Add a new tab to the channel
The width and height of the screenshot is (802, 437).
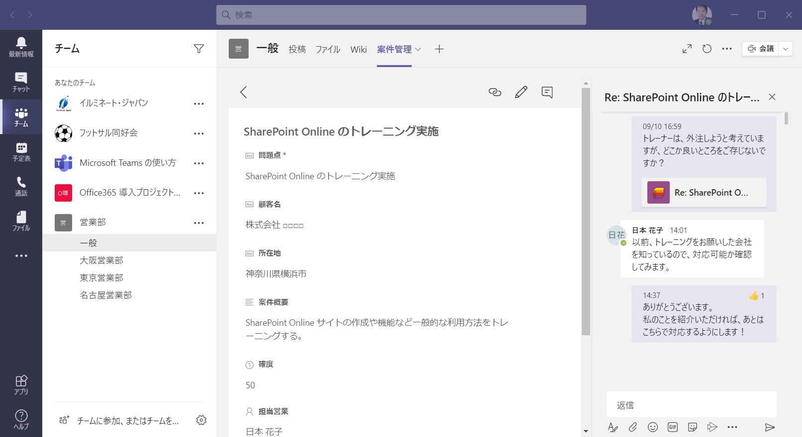pos(439,49)
